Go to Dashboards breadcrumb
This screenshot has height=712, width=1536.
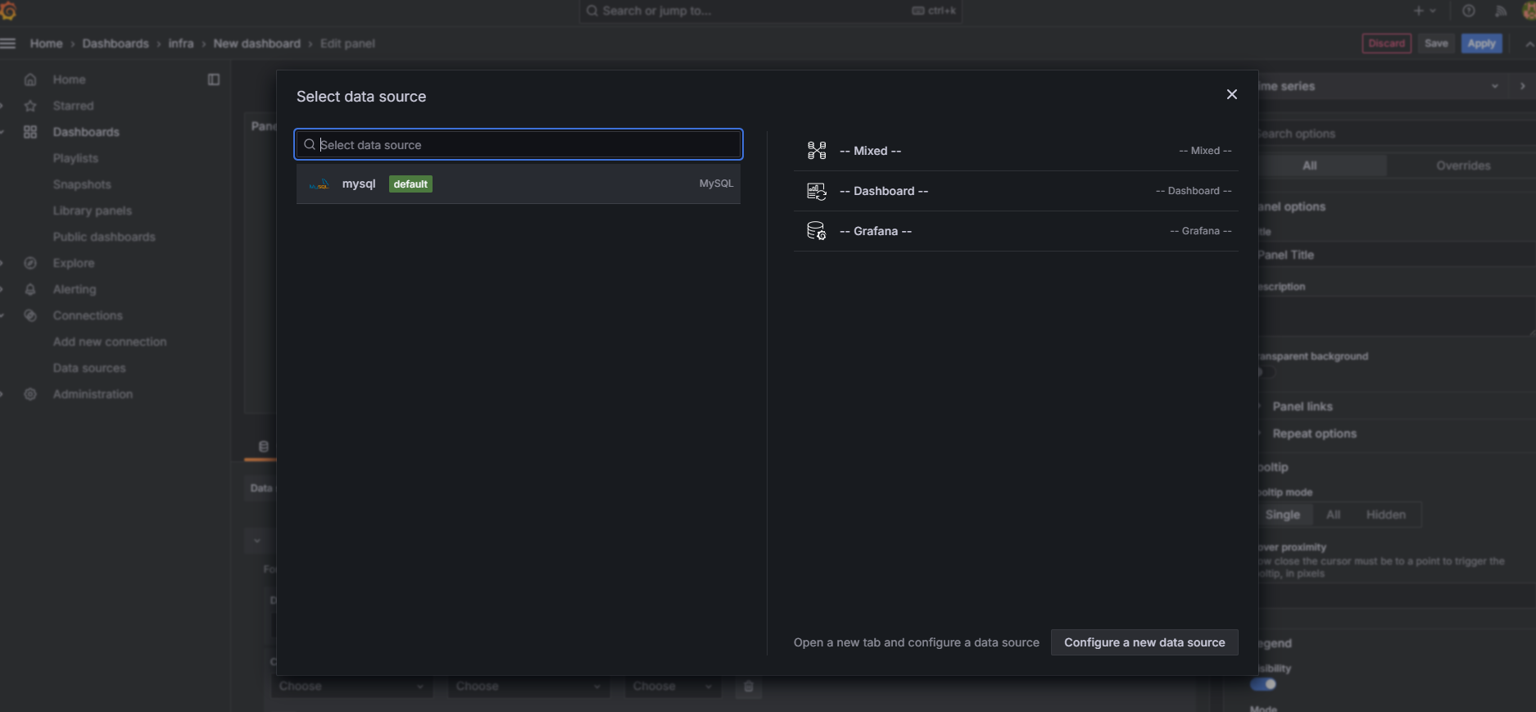point(116,43)
